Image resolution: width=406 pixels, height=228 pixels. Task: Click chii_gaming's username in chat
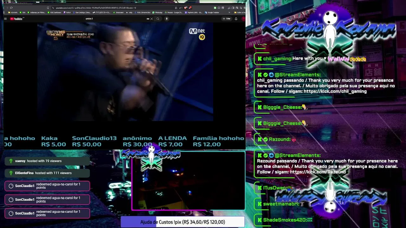(278, 59)
